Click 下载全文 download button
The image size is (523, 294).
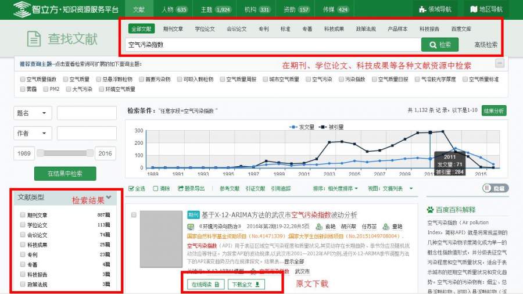point(246,284)
